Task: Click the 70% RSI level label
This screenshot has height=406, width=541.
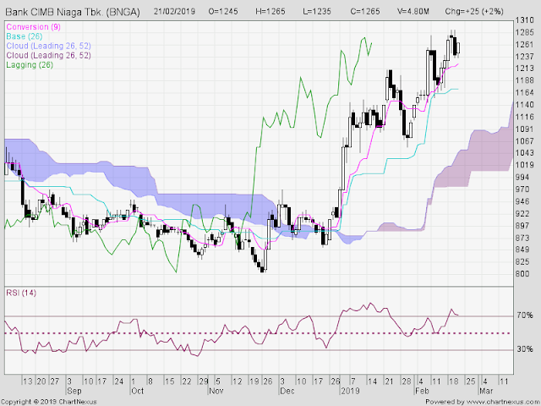Action: (525, 315)
